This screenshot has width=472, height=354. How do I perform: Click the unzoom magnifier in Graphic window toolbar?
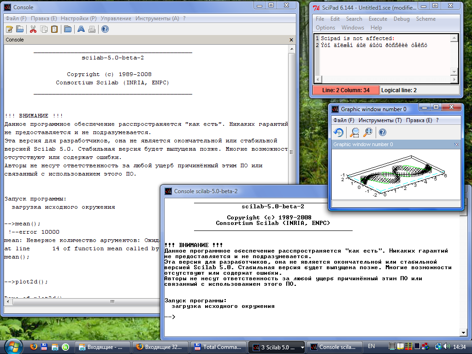368,132
